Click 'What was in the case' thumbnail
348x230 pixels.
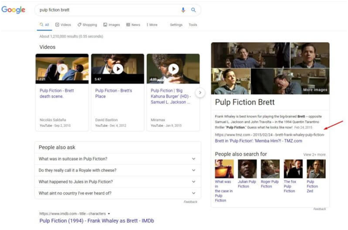pos(224,168)
